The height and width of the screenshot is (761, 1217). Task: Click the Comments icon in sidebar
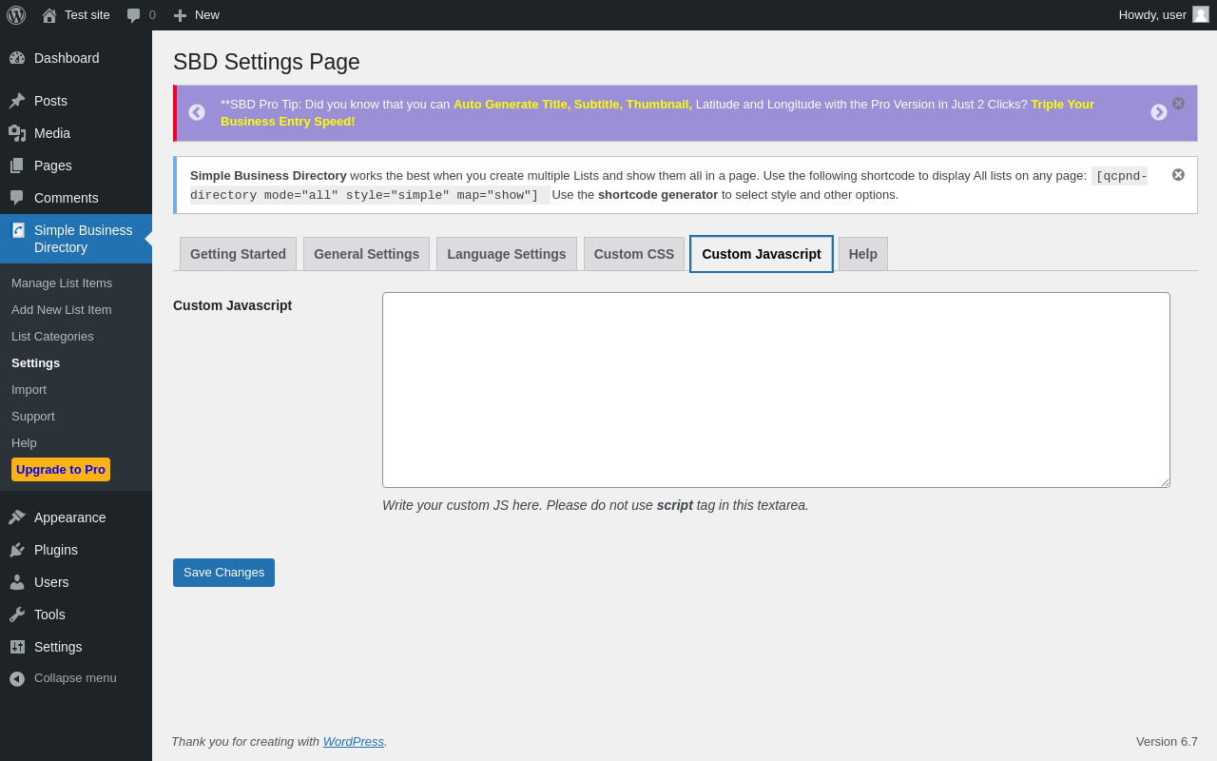17,198
